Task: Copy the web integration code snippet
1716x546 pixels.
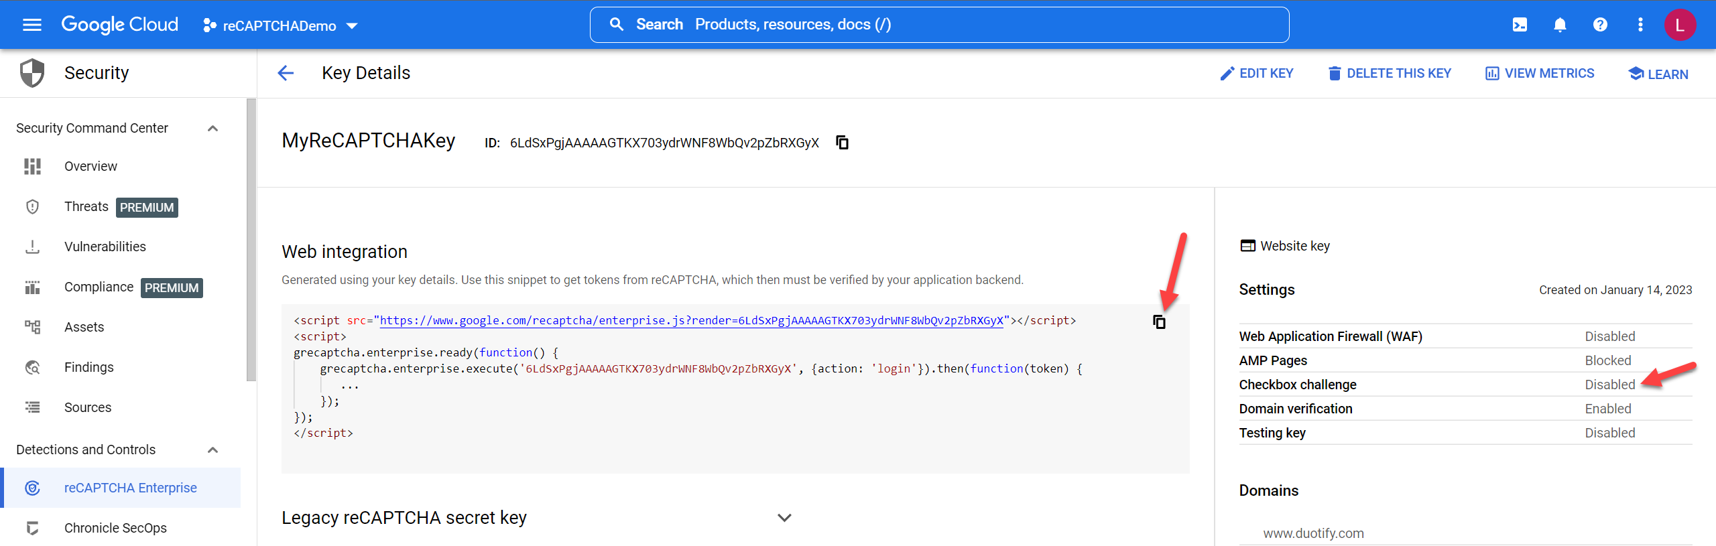Action: [x=1159, y=322]
